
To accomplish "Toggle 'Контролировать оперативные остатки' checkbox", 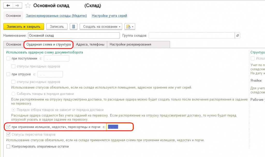I will 8,146.
